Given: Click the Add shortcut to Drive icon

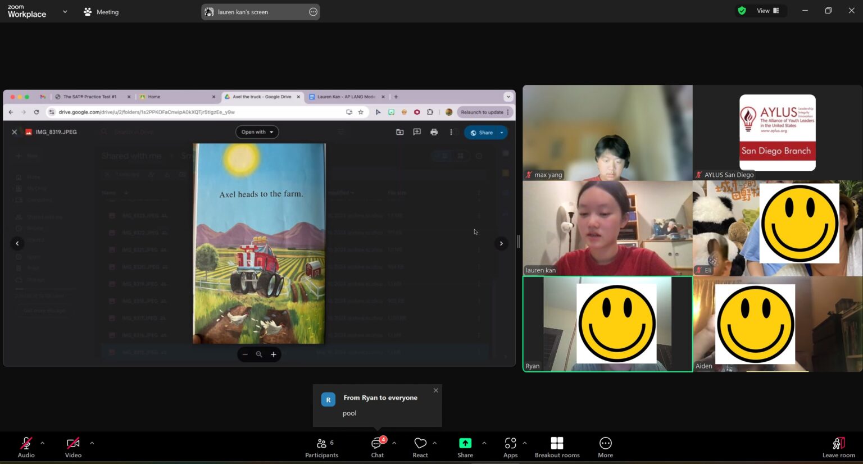Looking at the screenshot, I should coord(400,132).
